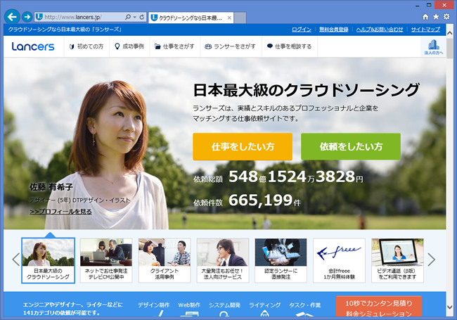The image size is (457, 320).
Task: Open the ログイン link
Action: coord(301,30)
